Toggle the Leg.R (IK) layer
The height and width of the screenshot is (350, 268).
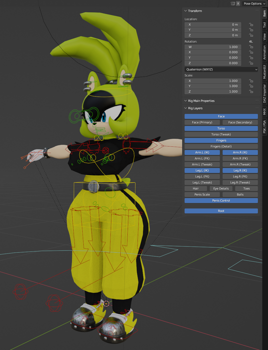coord(240,170)
